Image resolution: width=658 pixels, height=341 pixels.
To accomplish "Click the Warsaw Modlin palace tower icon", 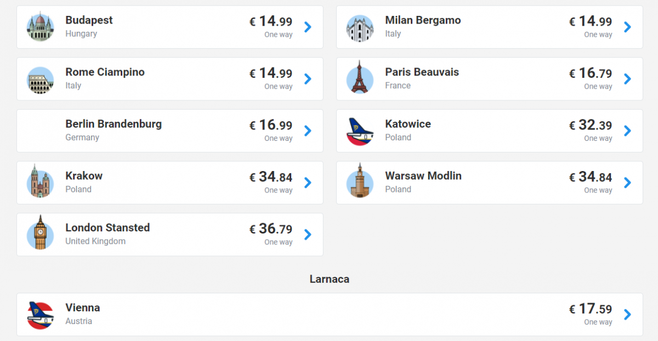I will (360, 181).
